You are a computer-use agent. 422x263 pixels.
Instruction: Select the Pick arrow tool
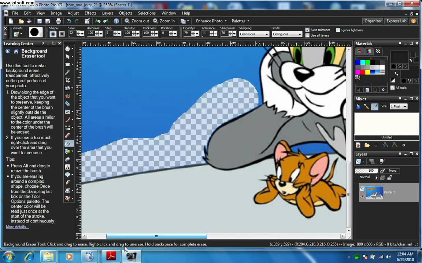coord(67,57)
